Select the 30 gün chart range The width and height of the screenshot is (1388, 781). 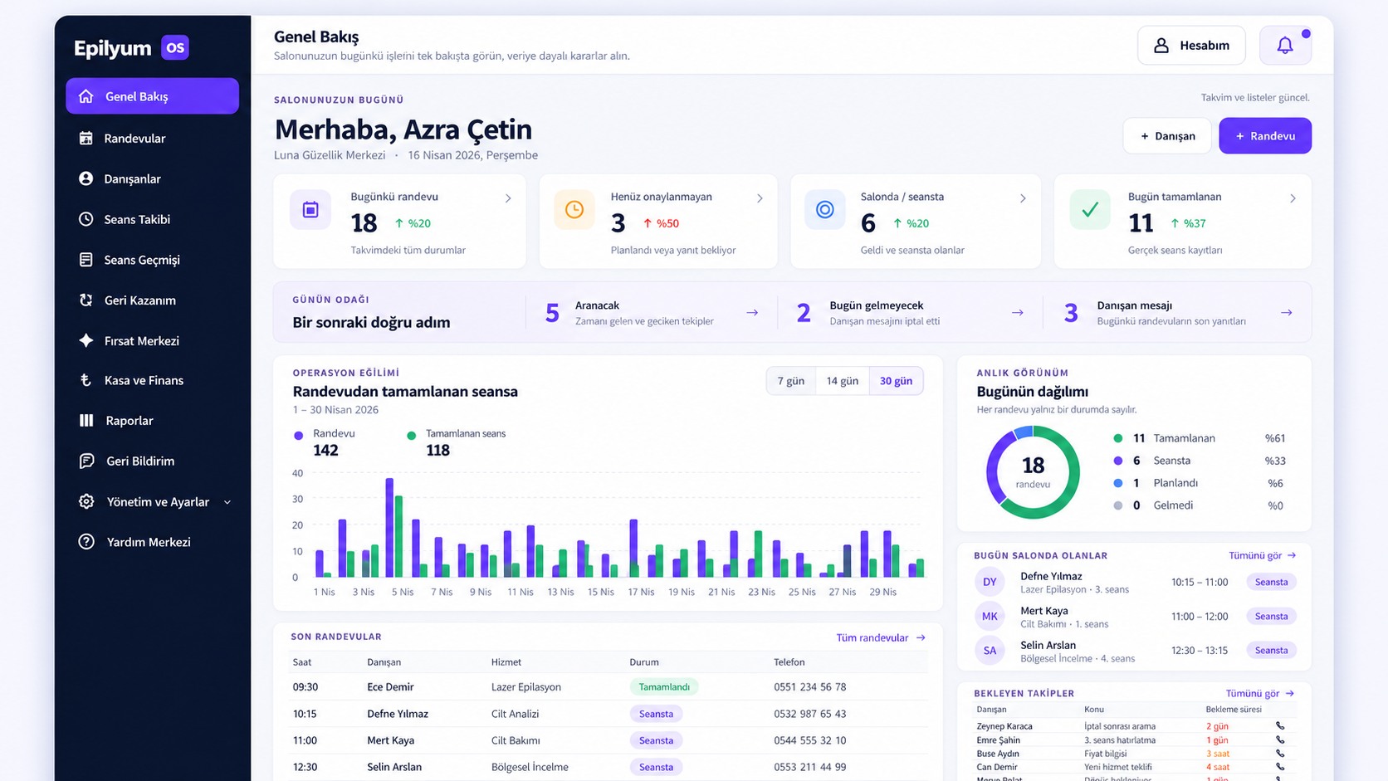point(896,381)
